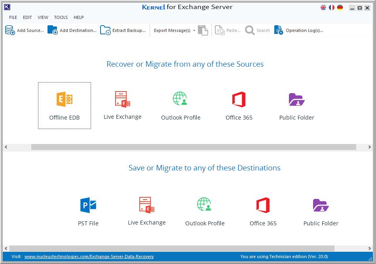Select Public Folder destination icon
Viewport: 376px width, 264px height.
point(321,205)
